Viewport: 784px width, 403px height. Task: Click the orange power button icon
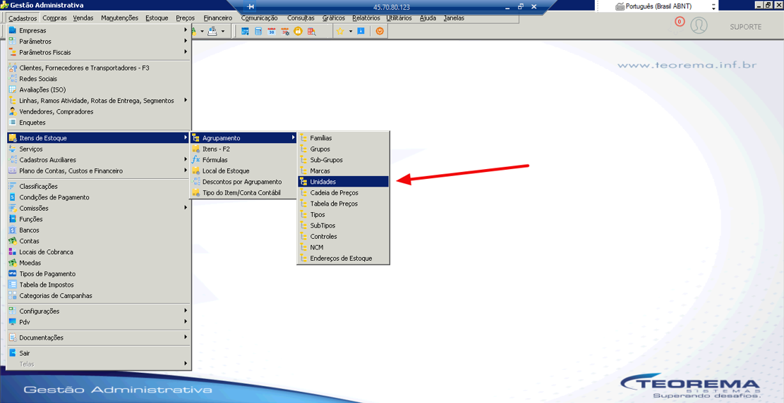380,31
